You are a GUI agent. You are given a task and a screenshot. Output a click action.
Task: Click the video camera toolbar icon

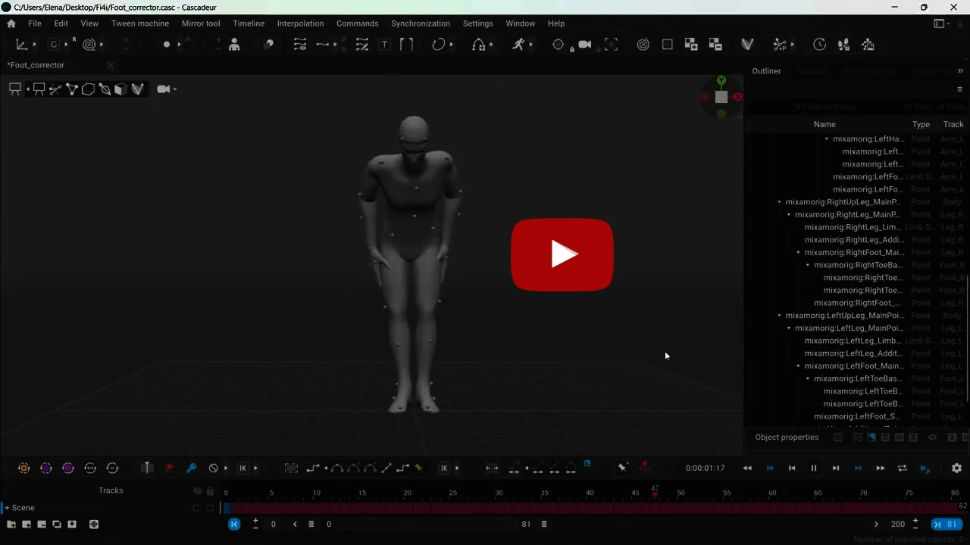tap(585, 45)
